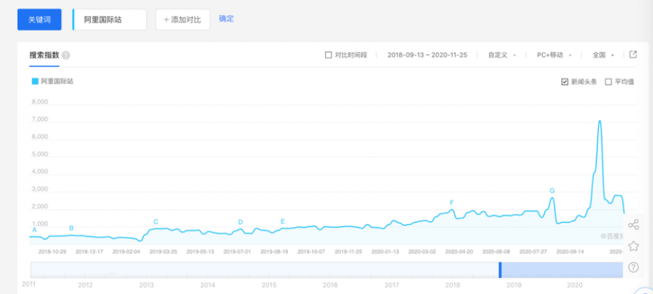Click the export chart icon

click(633, 54)
